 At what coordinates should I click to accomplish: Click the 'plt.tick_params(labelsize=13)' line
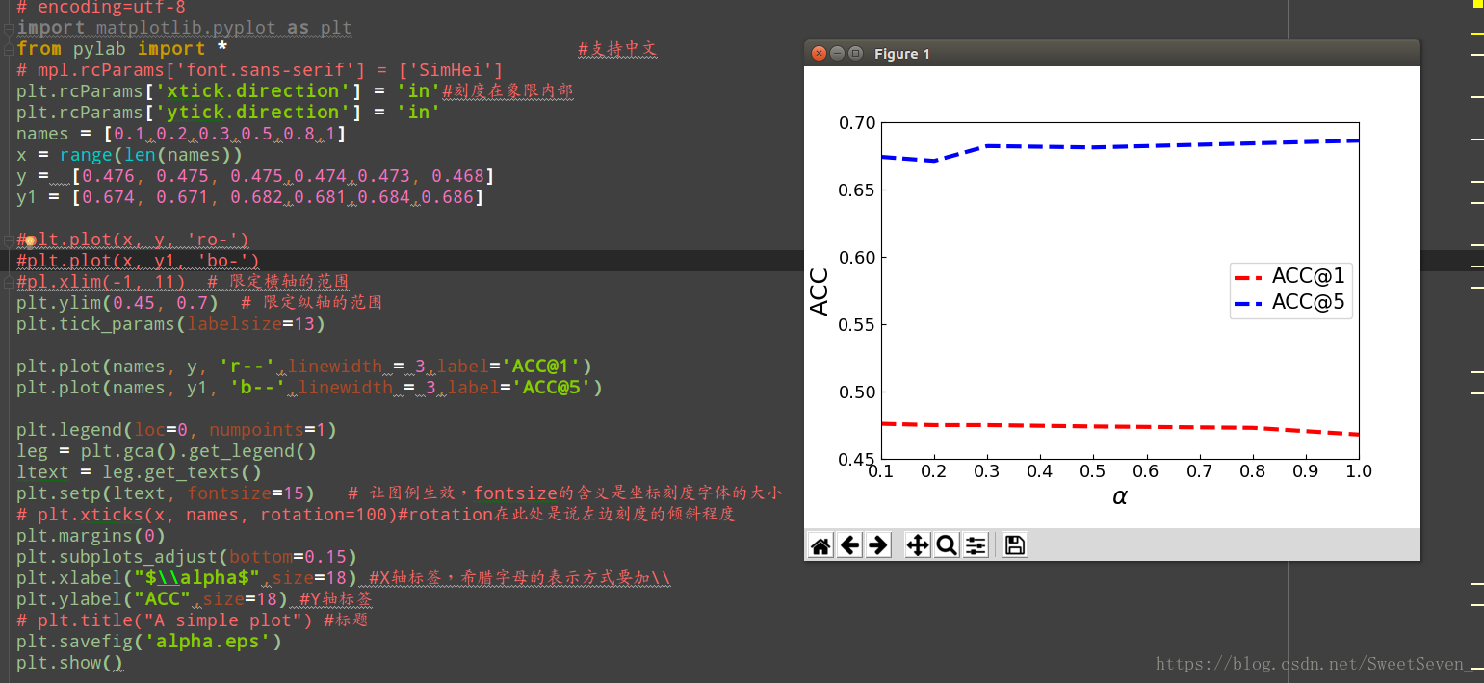point(170,324)
